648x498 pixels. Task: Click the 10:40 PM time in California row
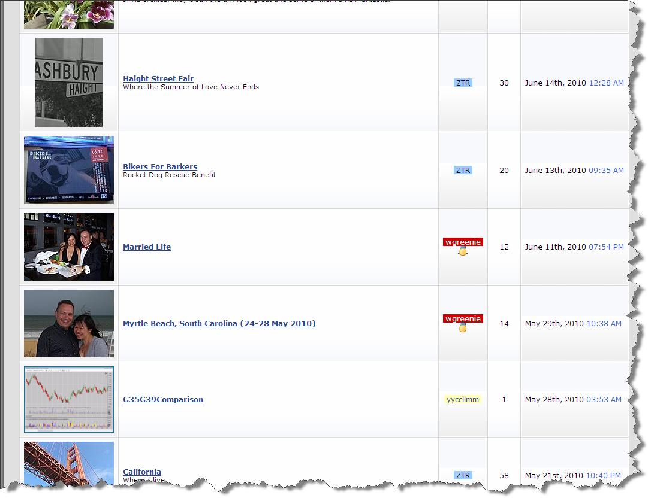click(x=604, y=476)
